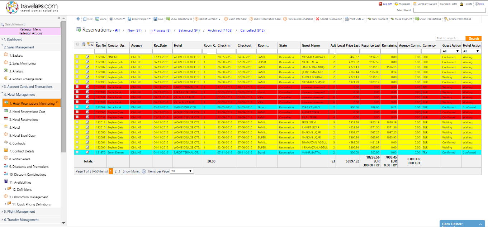Click the New toolbar icon
Screen dimensions: 488x227
point(85,19)
